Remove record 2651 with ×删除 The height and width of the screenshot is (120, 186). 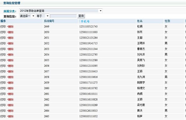(10, 38)
